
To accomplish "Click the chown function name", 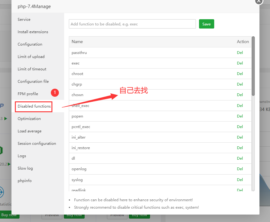I will pos(77,95).
